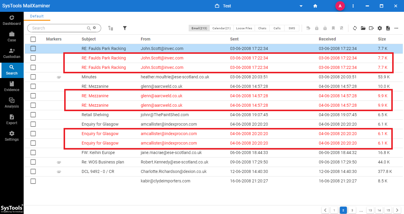
Task: Open the filter funnel icon
Action: click(x=125, y=28)
